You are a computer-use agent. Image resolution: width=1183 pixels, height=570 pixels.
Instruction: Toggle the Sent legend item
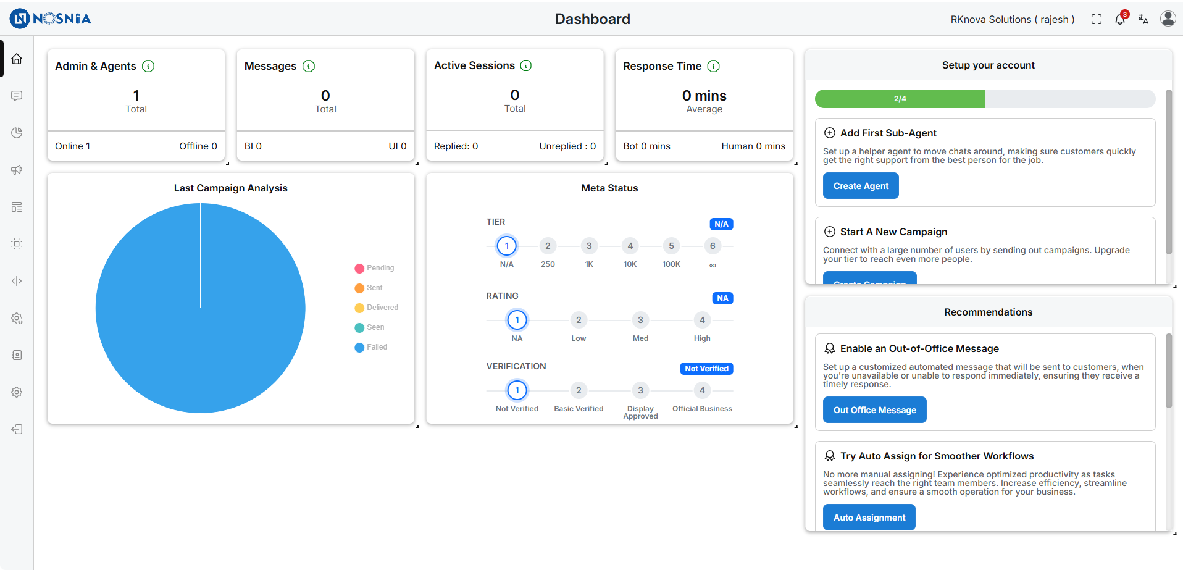tap(369, 288)
